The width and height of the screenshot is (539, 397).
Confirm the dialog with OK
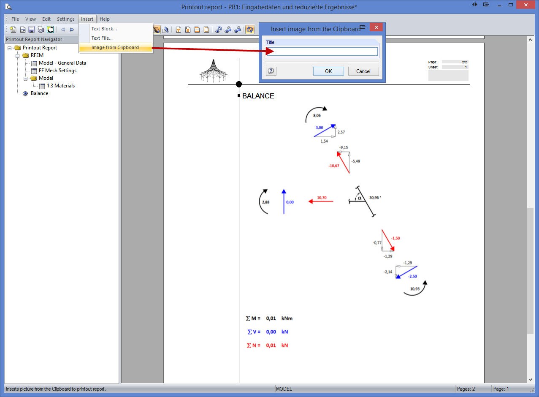(x=328, y=71)
